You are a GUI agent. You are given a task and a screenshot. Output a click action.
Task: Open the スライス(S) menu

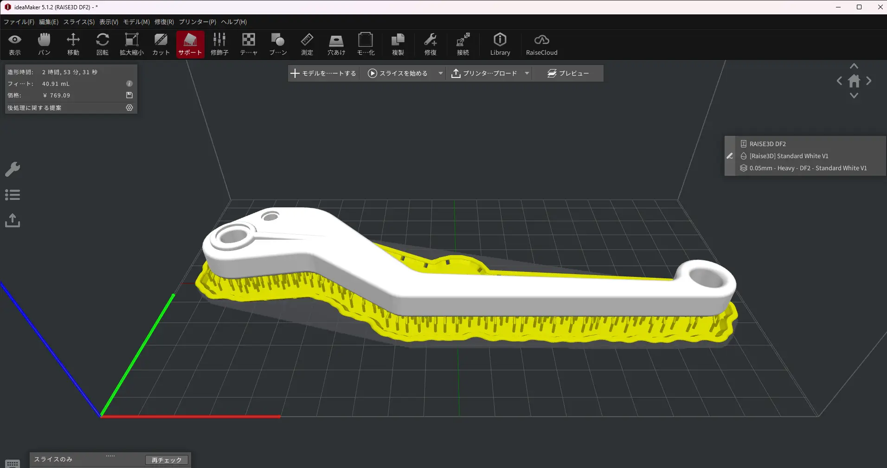(79, 22)
